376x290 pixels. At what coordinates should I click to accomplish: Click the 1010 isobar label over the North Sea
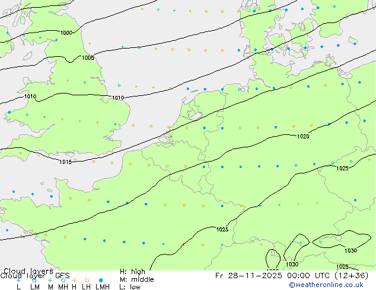click(118, 98)
